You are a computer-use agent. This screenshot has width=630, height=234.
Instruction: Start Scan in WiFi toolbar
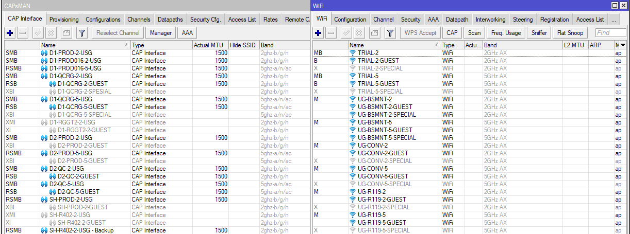click(474, 33)
